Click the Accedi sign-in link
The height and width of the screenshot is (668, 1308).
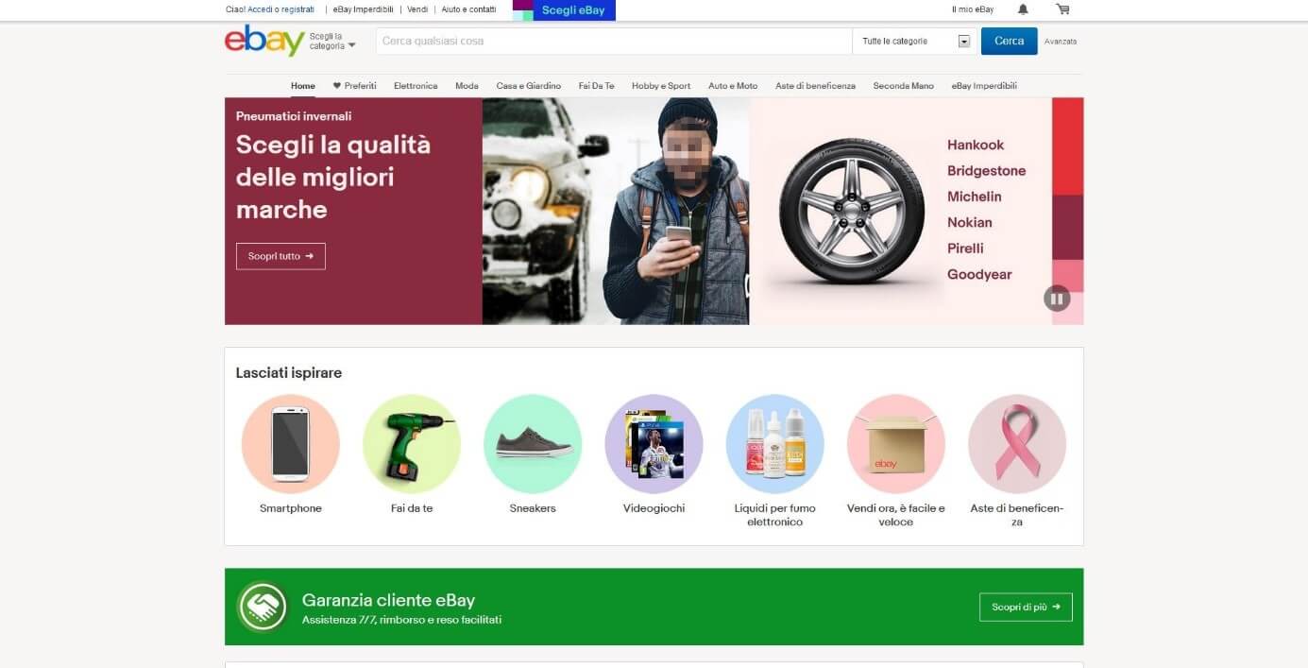point(261,9)
